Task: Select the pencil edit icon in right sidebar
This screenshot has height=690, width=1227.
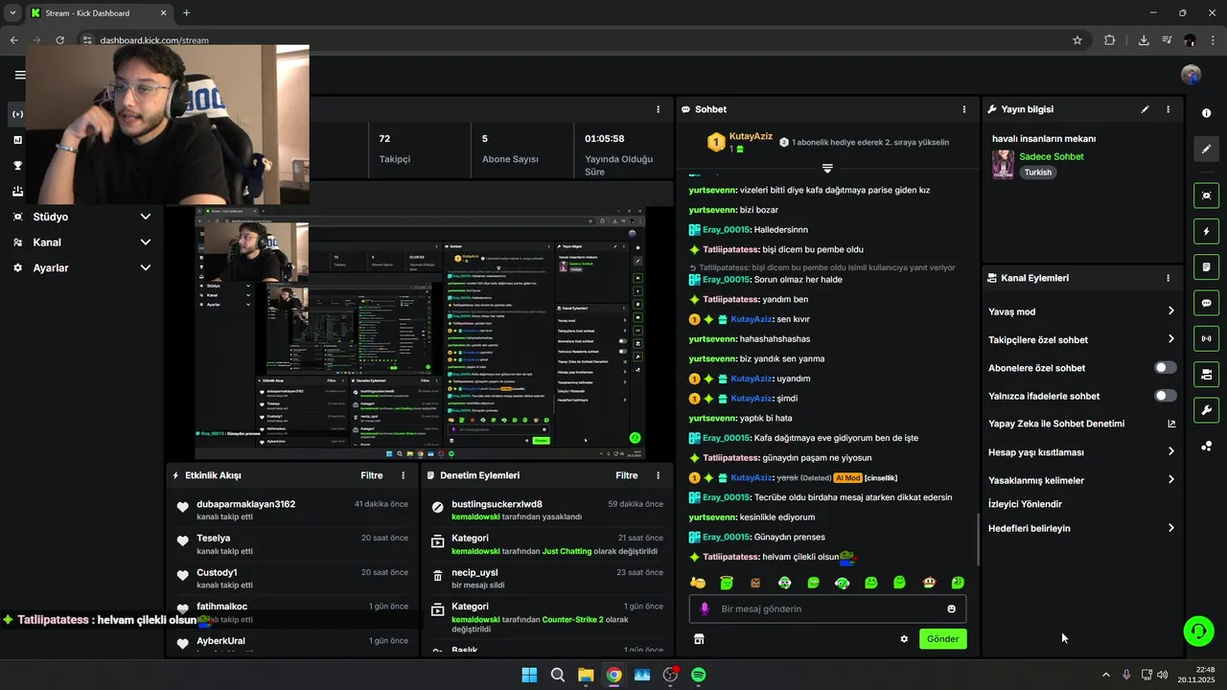Action: pyautogui.click(x=1206, y=149)
